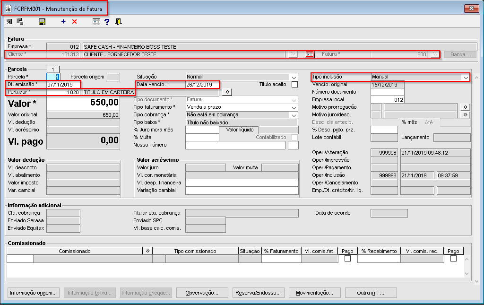The width and height of the screenshot is (484, 305).
Task: Click the » button for Motivo juro/desc.
Action: click(465, 115)
